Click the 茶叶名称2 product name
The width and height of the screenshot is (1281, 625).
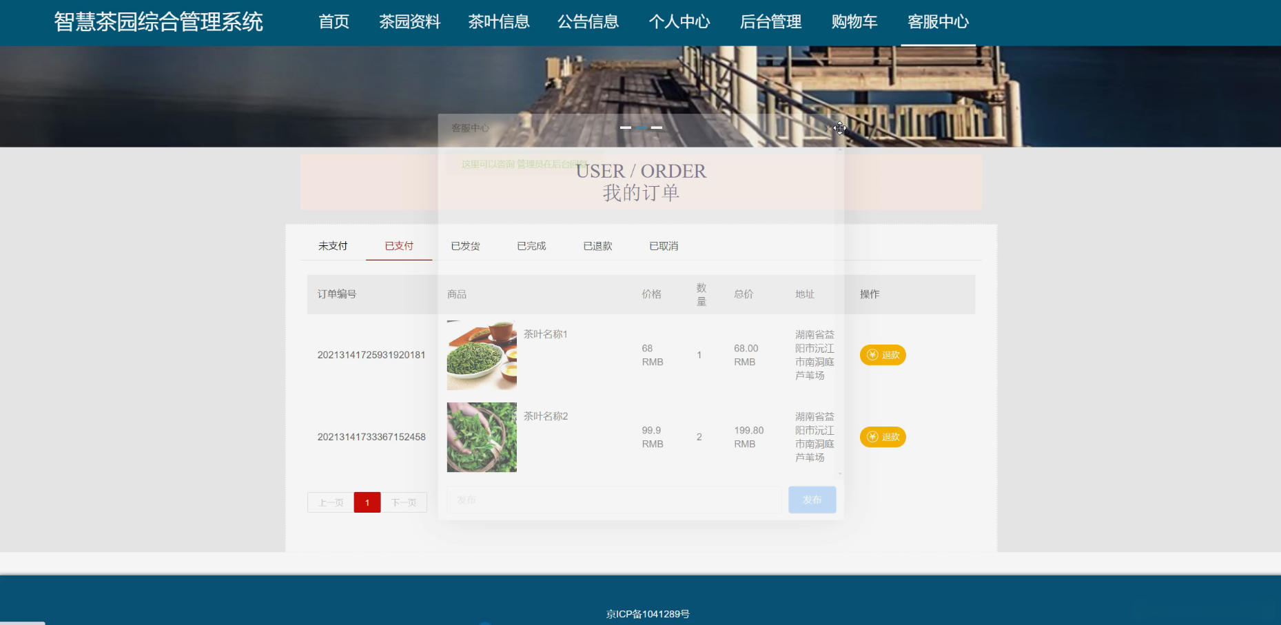[x=545, y=416]
